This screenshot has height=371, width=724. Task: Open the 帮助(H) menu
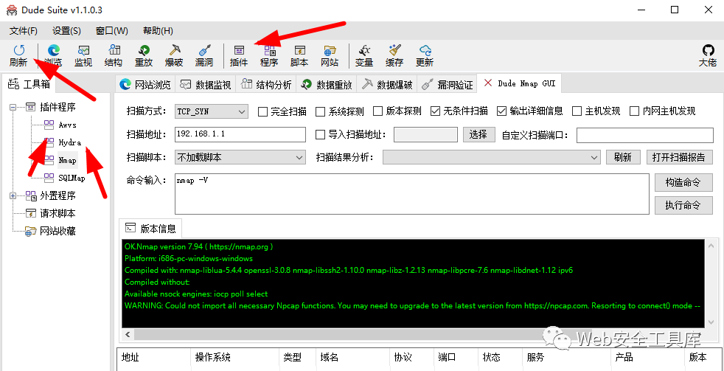pyautogui.click(x=158, y=31)
